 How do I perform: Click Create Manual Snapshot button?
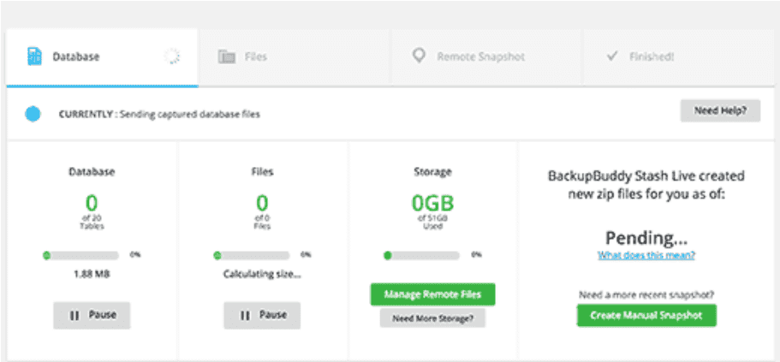click(x=646, y=315)
